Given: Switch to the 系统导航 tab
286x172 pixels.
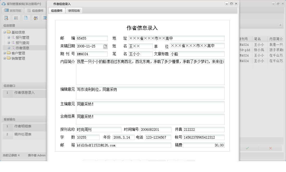Looking at the screenshot, I should click(13, 10).
